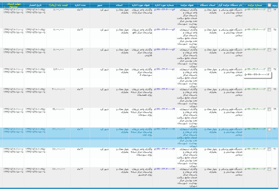Viewport: 279px width, 189px height.
Task: Select the checkbox for row ۲۵
Action: (269, 30)
